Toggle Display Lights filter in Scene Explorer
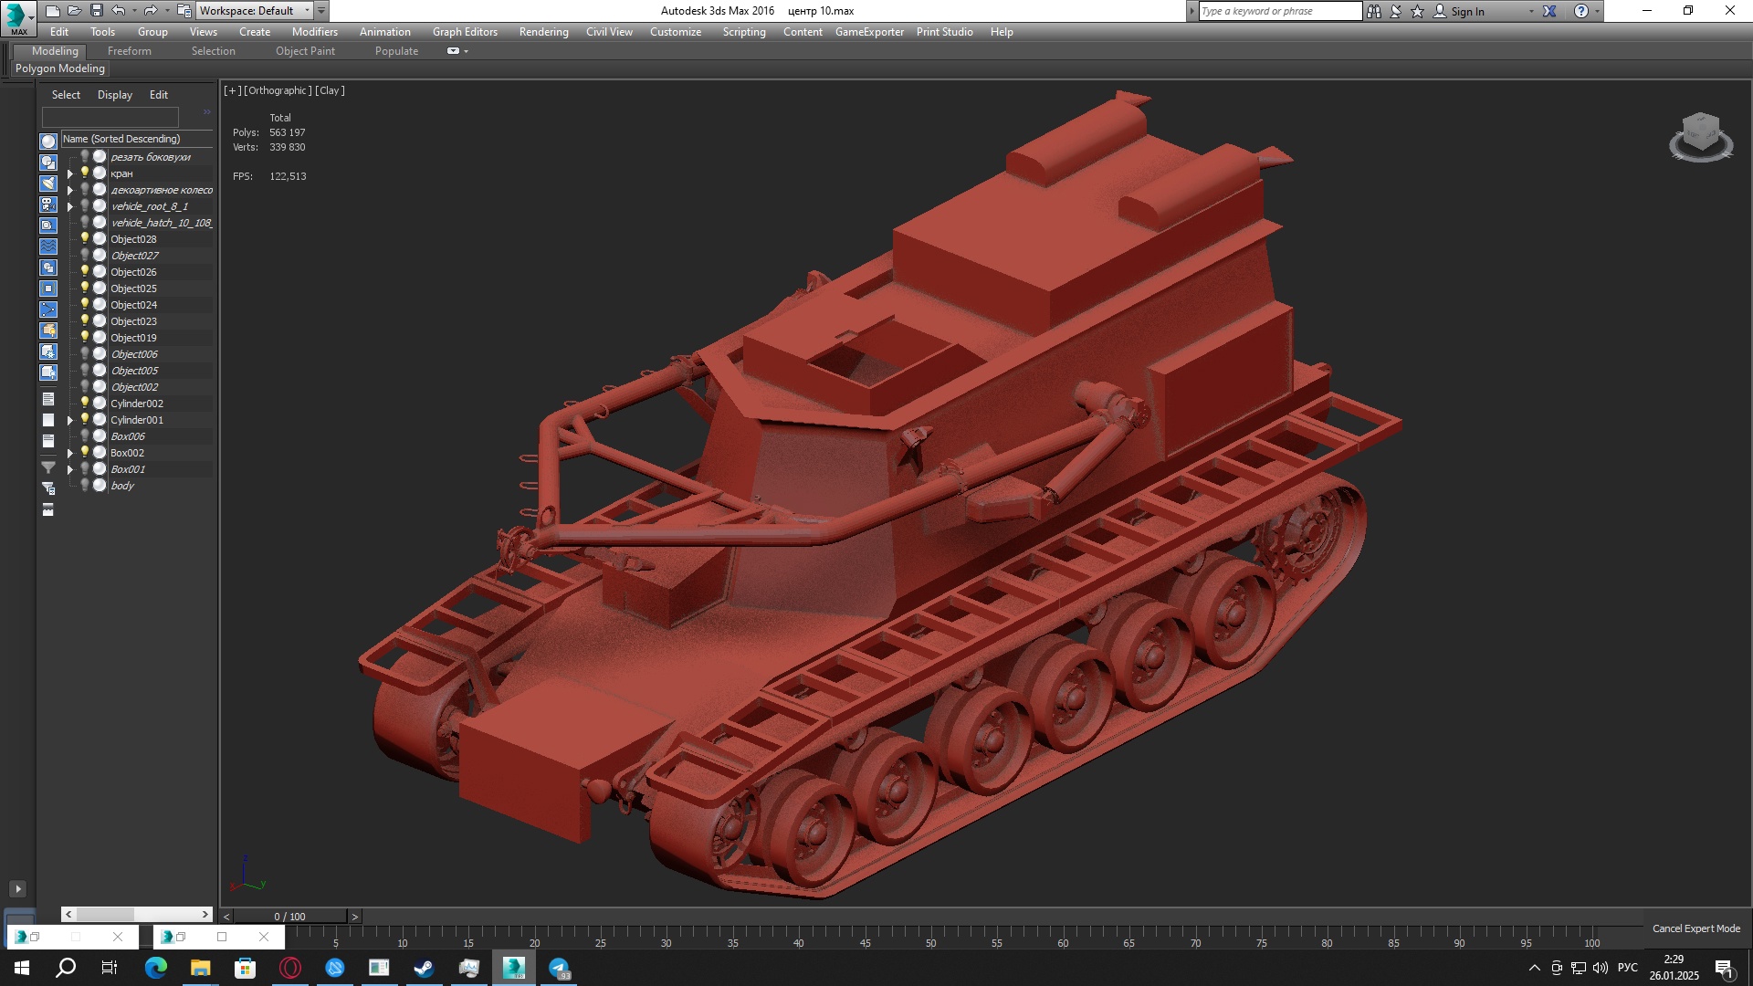Screen dimensions: 1753x986 [48, 184]
